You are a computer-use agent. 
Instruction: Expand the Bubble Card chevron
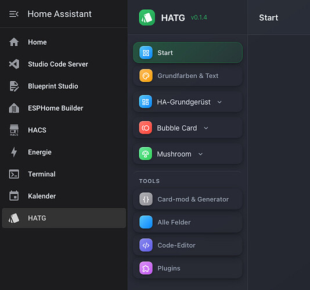pos(206,128)
